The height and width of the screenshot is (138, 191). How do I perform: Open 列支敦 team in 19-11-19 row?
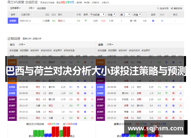(125, 99)
